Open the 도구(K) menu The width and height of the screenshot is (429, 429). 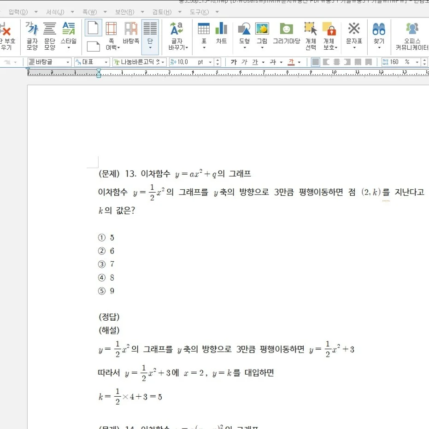coord(199,12)
